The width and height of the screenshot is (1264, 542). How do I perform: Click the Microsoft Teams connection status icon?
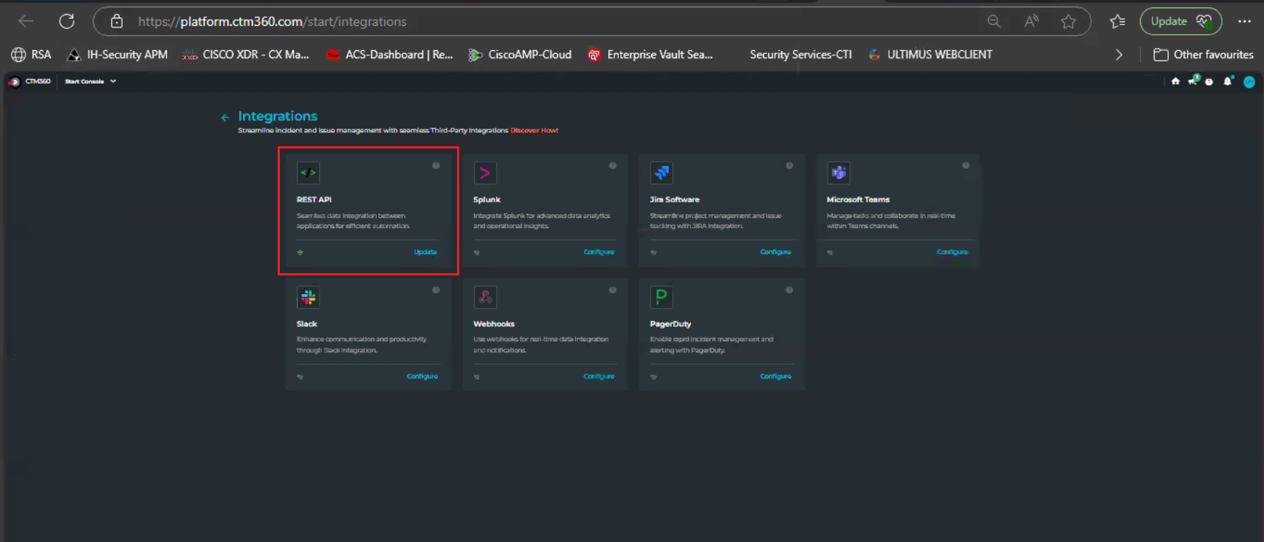[830, 253]
